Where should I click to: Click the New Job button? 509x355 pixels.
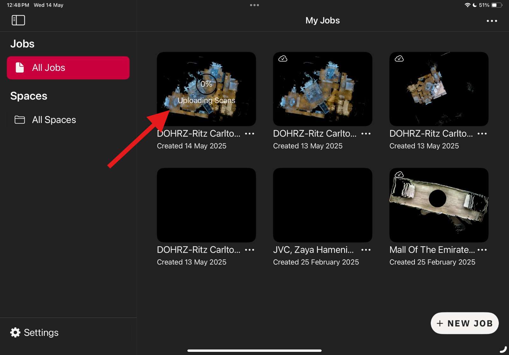tap(464, 323)
